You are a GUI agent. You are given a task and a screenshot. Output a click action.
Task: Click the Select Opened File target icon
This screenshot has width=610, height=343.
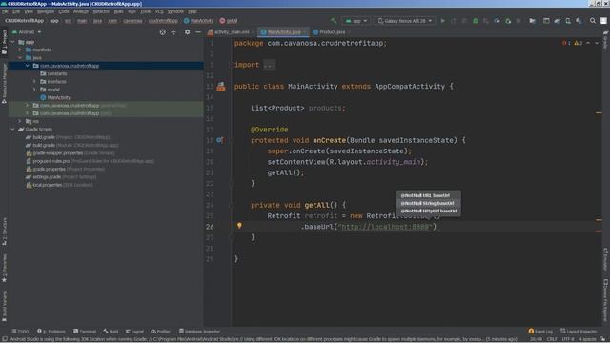[x=163, y=32]
